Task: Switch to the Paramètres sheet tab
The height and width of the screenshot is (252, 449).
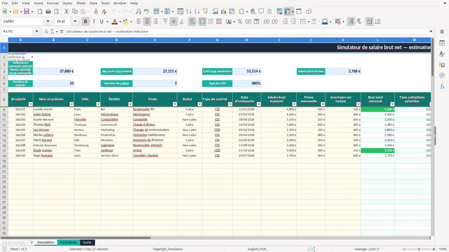Action: [68, 242]
